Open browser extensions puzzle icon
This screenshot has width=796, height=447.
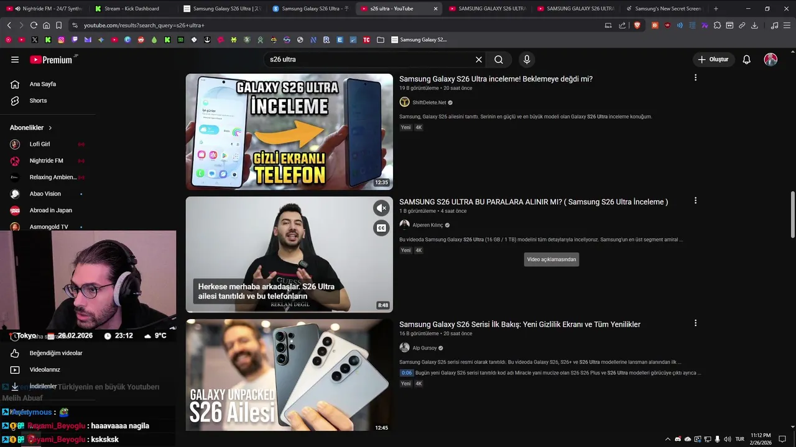pyautogui.click(x=717, y=25)
